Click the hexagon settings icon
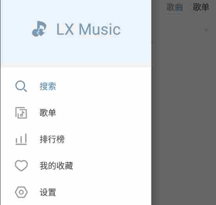 21,192
